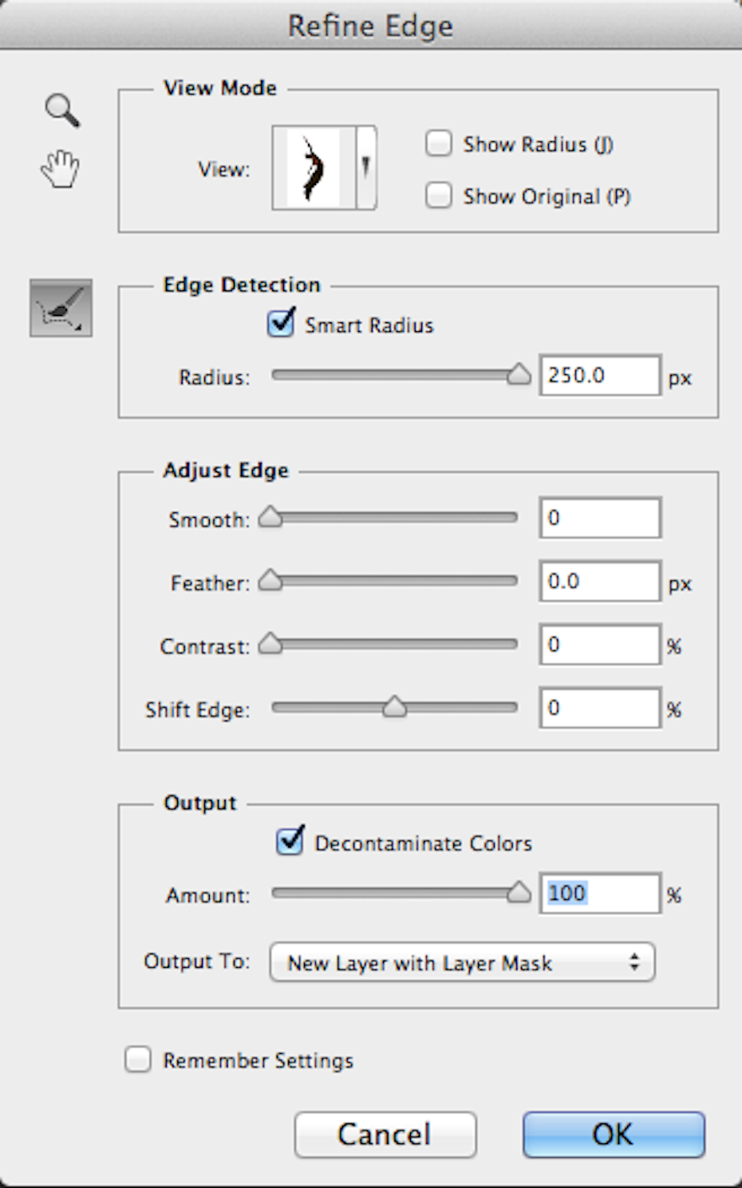Enable the Show Original (P) checkbox
Screen dimensions: 742x1188
tap(438, 195)
